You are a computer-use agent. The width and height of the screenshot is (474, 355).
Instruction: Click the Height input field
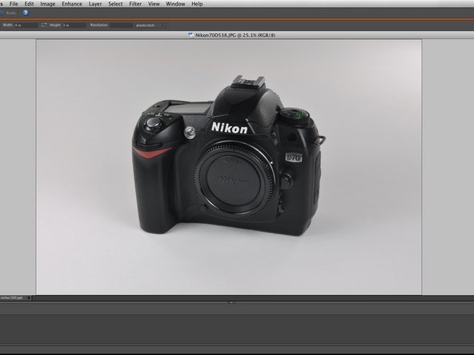coord(74,26)
